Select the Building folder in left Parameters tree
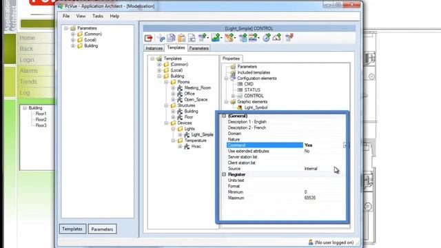 [91, 46]
